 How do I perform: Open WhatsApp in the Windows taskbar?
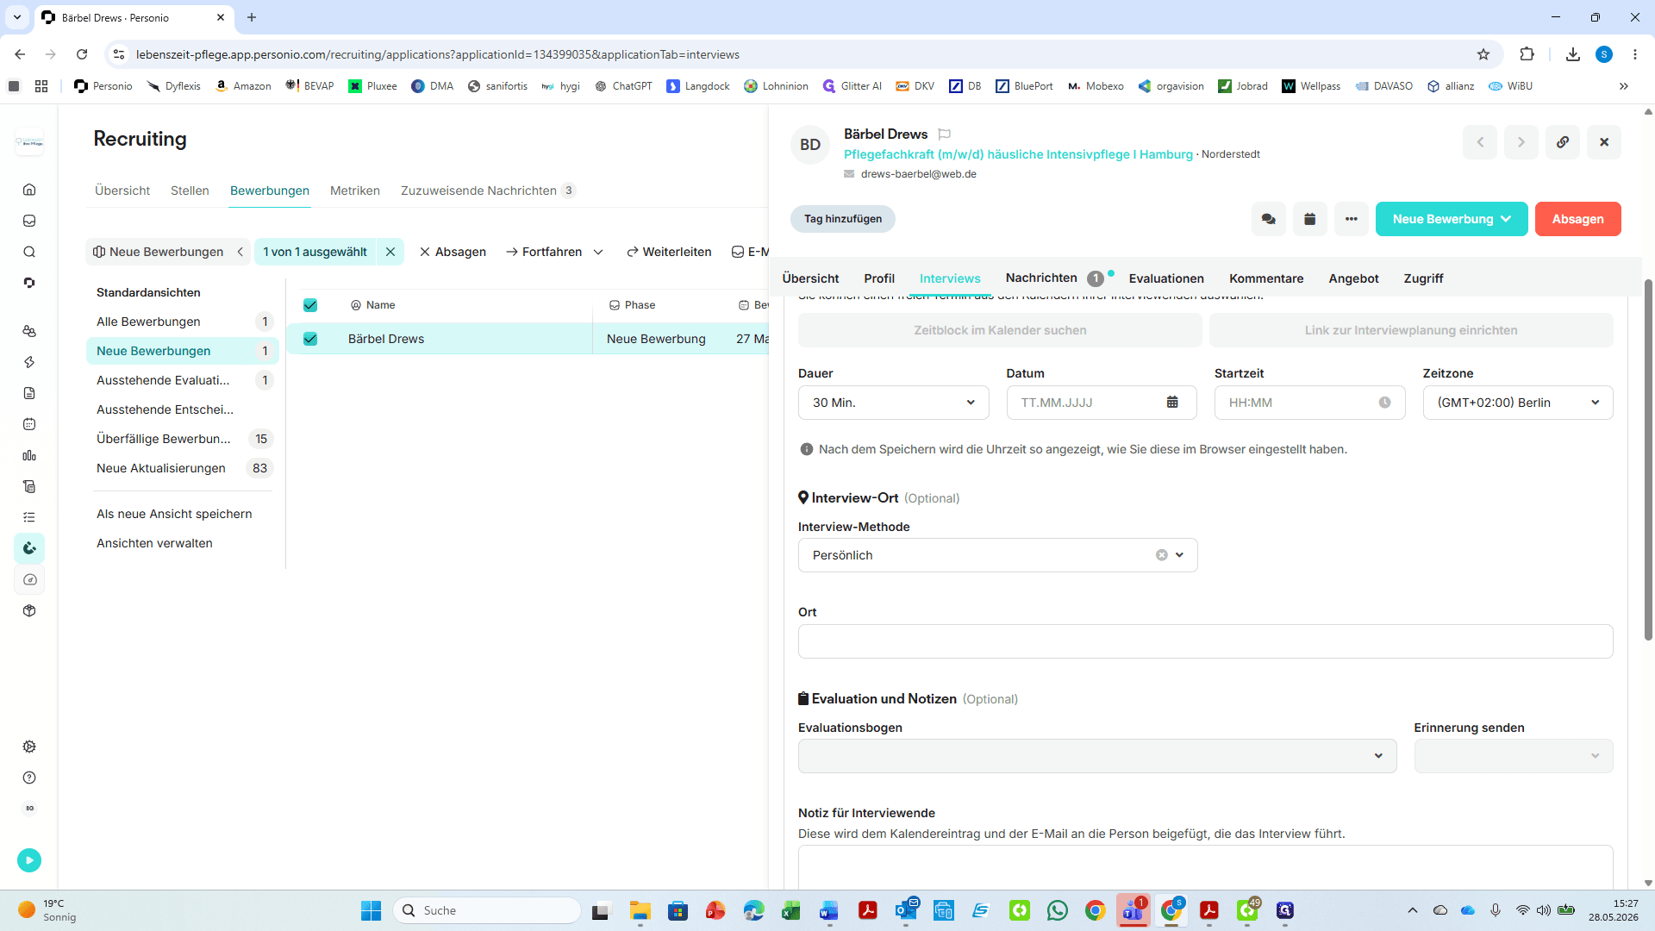[1058, 910]
